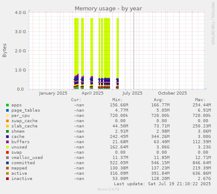Screen dimensions: 217x194
Task: Click the "page_tables" legend label
Action: click(26, 110)
